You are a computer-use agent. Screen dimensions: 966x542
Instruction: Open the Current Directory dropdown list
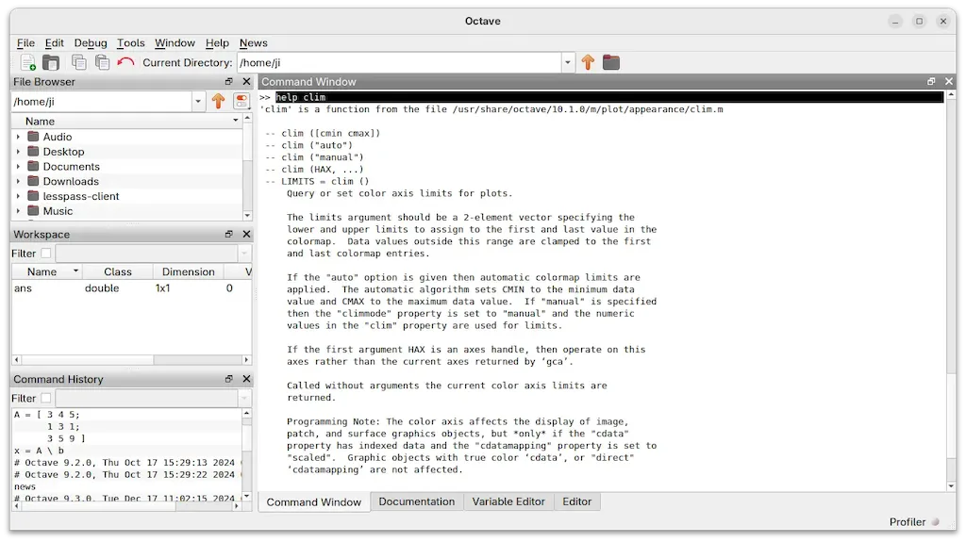pos(567,62)
